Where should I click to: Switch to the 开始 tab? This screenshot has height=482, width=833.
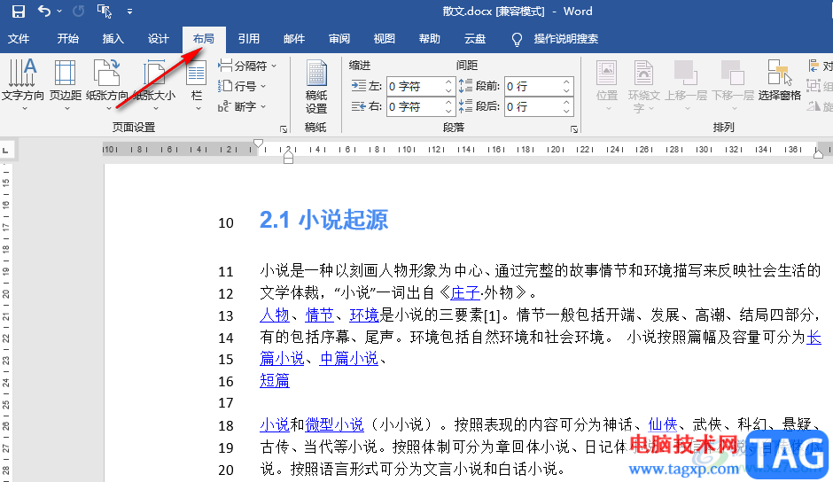(x=68, y=39)
